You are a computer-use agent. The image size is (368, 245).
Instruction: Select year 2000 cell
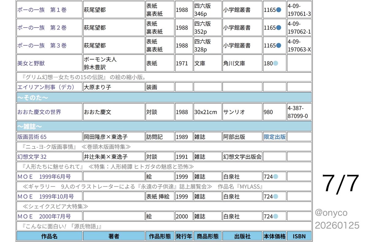tap(184, 216)
